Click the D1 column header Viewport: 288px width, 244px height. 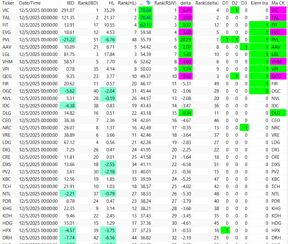pos(225,3)
